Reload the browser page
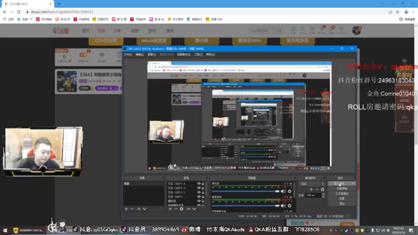The width and height of the screenshot is (418, 235). coord(19,12)
